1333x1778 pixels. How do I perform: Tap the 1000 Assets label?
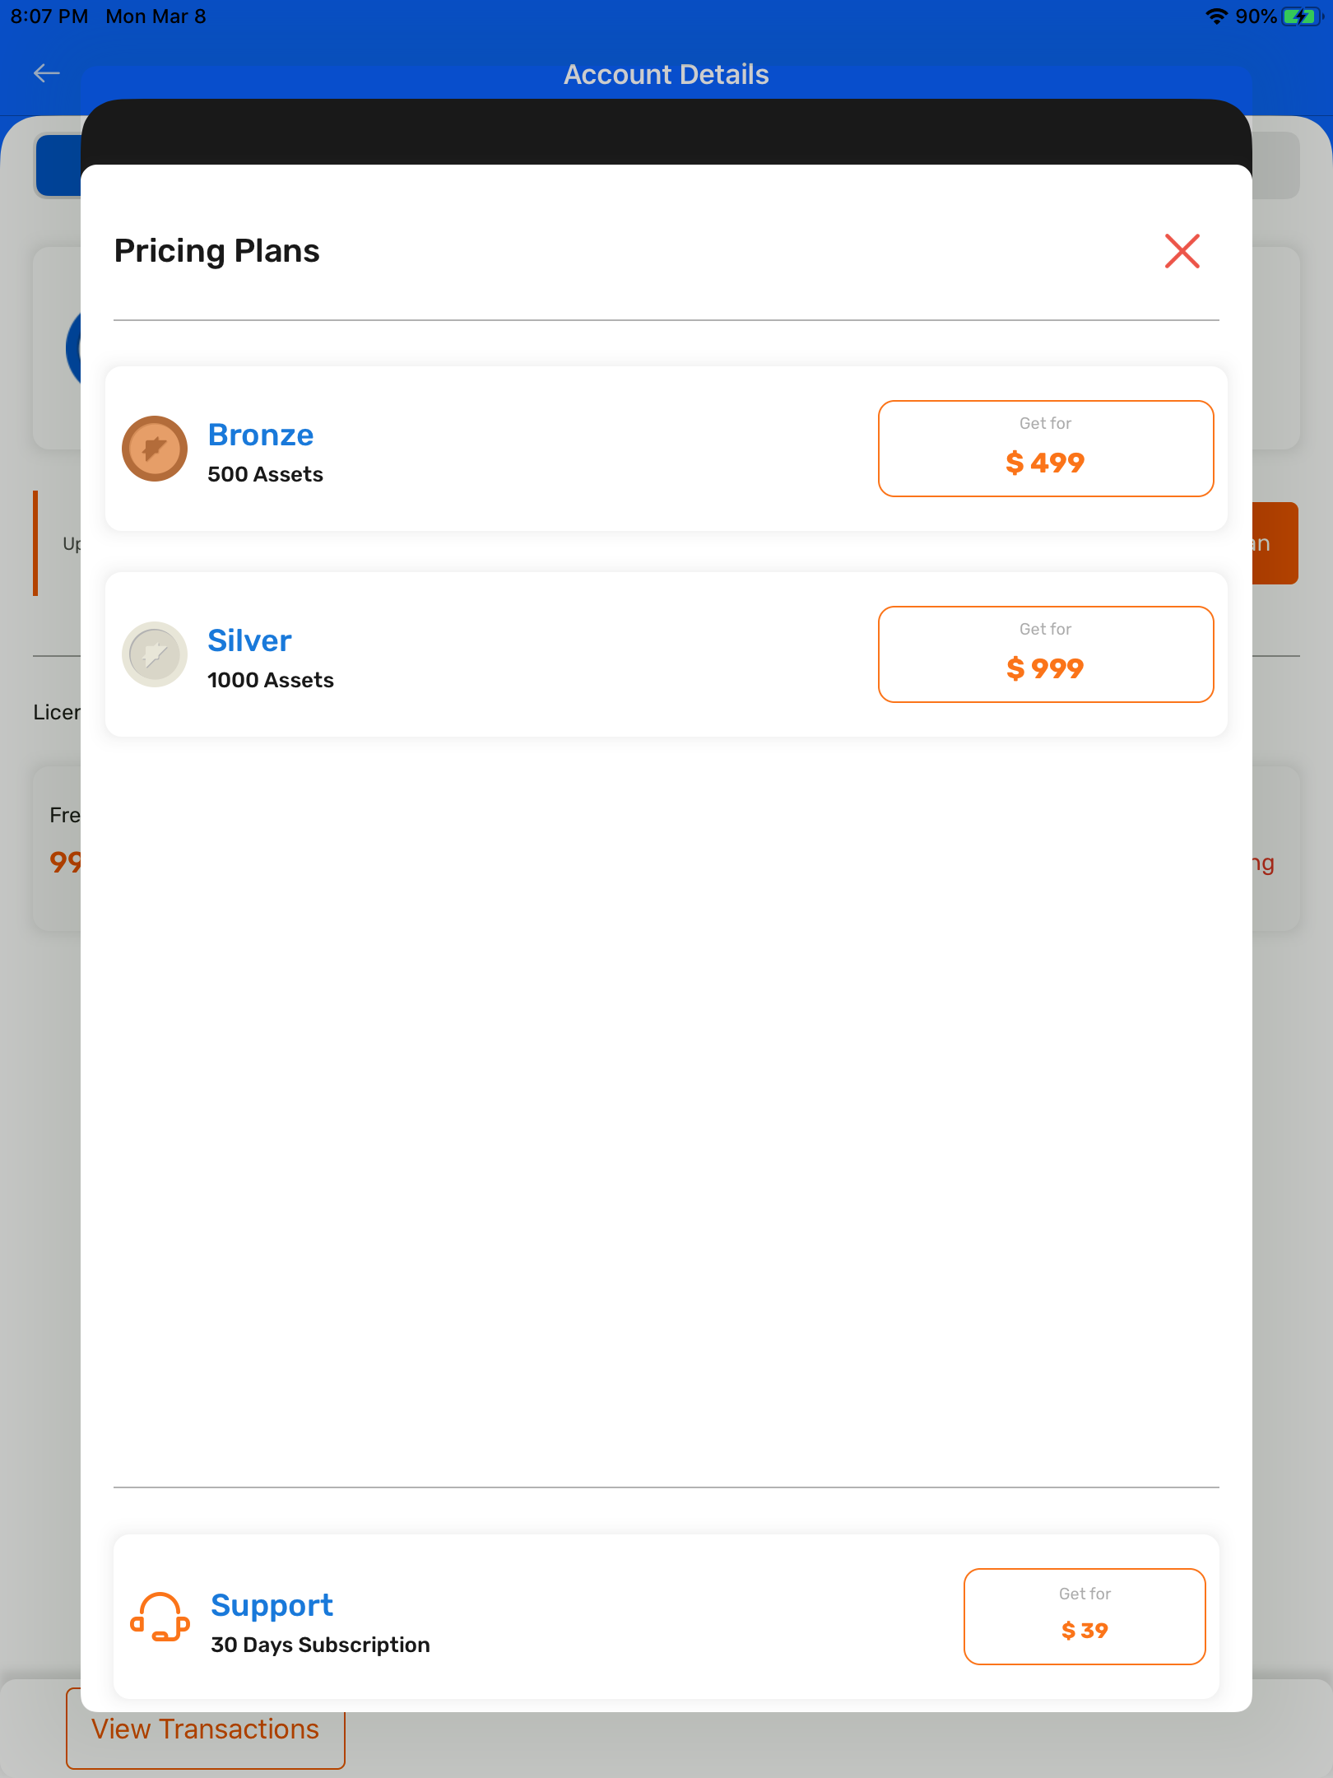tap(270, 681)
